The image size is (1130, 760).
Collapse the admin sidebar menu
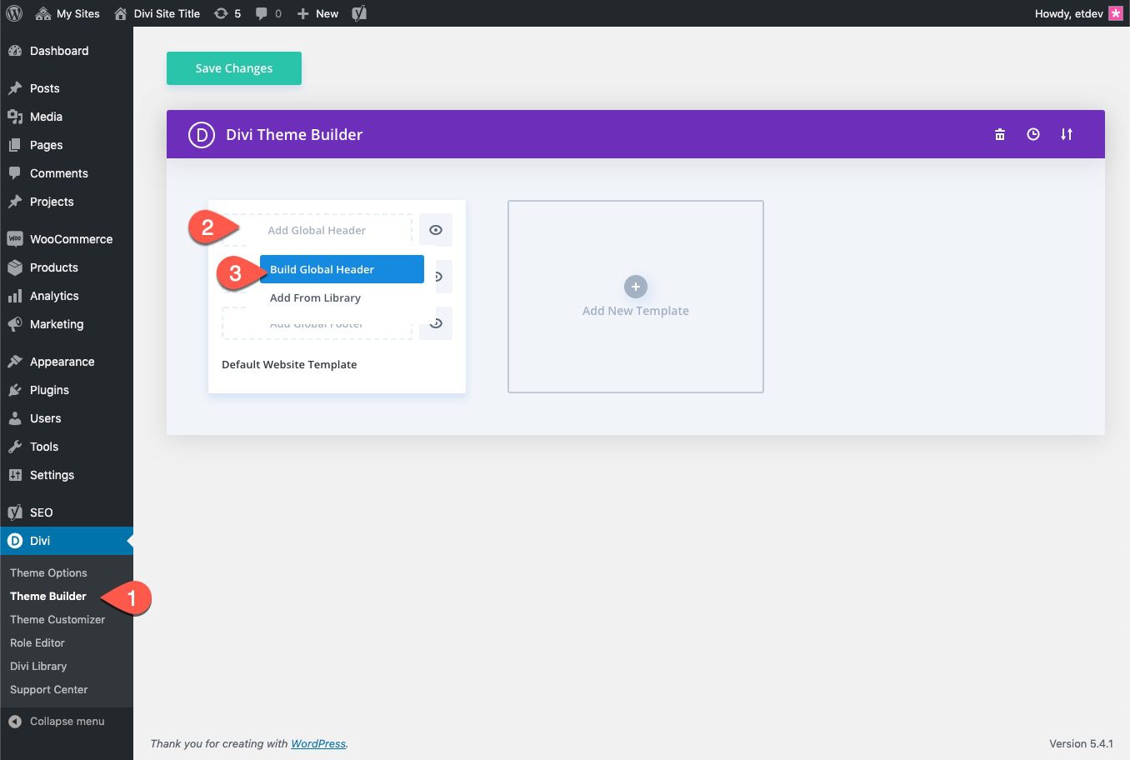(x=67, y=721)
